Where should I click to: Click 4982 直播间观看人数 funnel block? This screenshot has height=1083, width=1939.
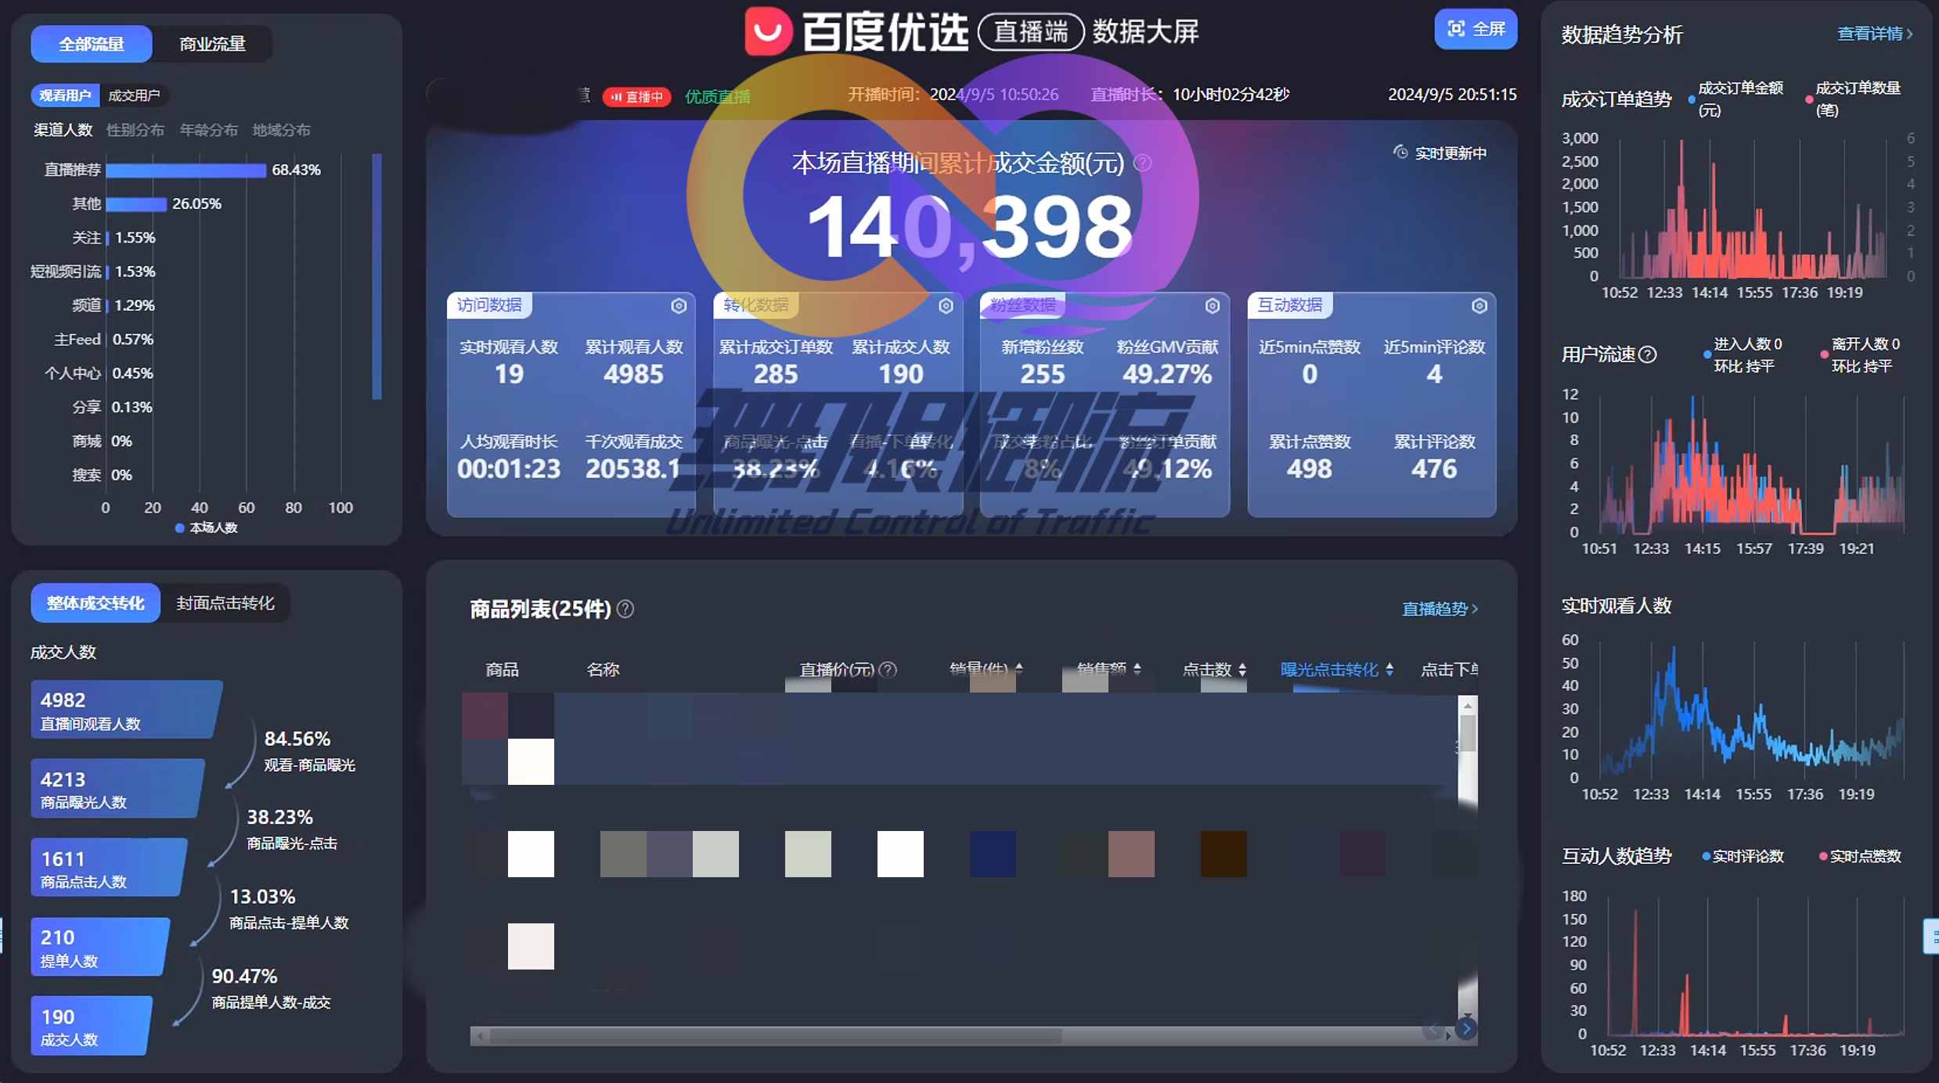(125, 710)
